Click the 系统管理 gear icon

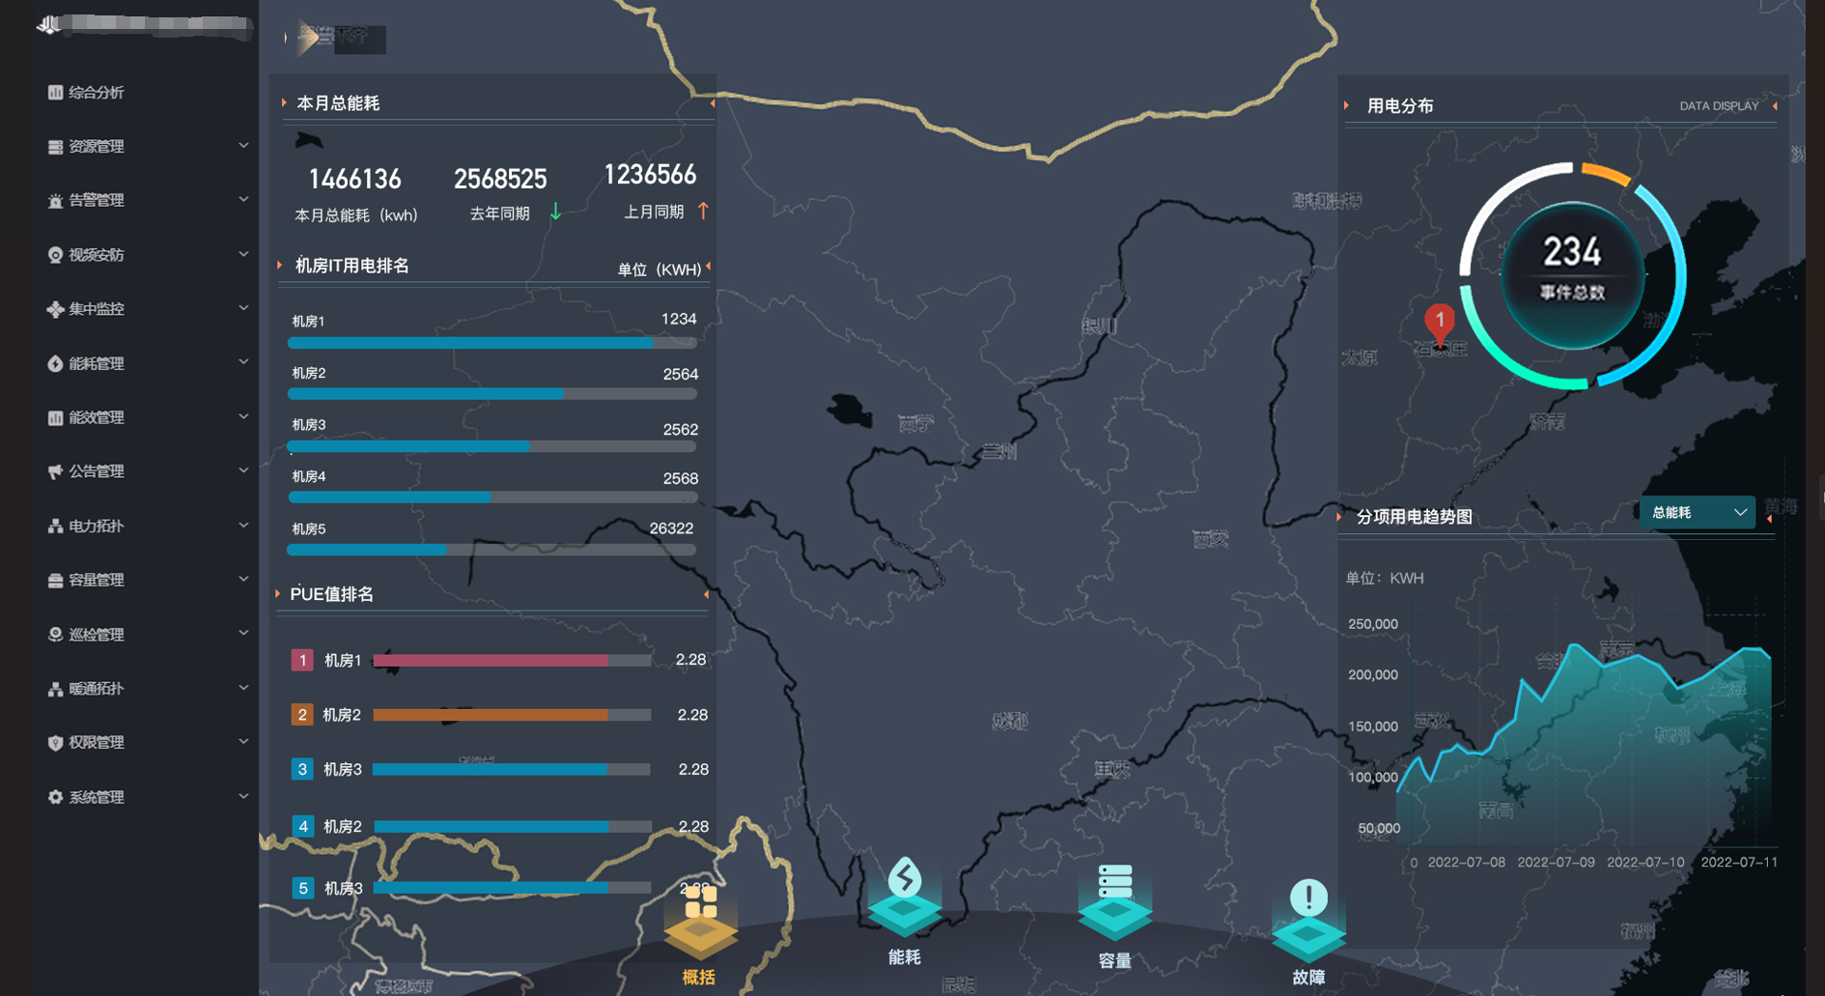point(55,797)
